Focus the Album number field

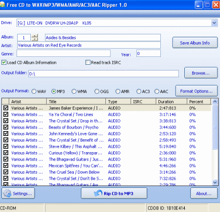(x=24, y=38)
